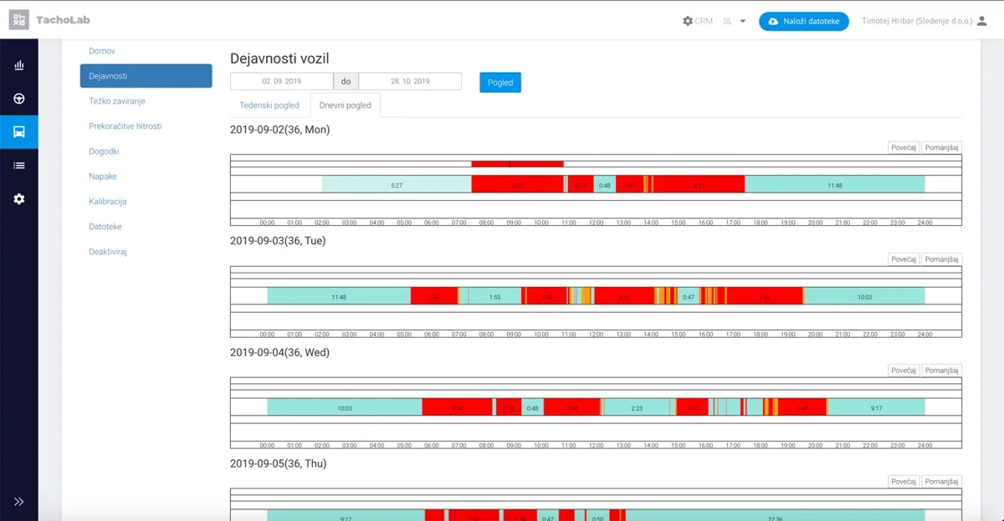
Task: Open the SL language dropdown
Action: [734, 21]
